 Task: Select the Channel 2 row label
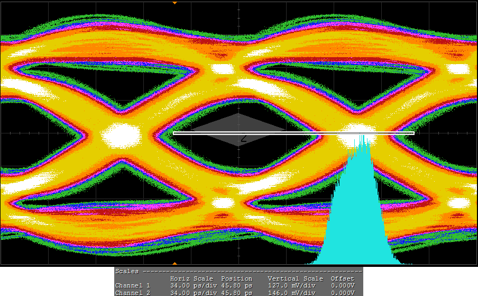coord(133,293)
